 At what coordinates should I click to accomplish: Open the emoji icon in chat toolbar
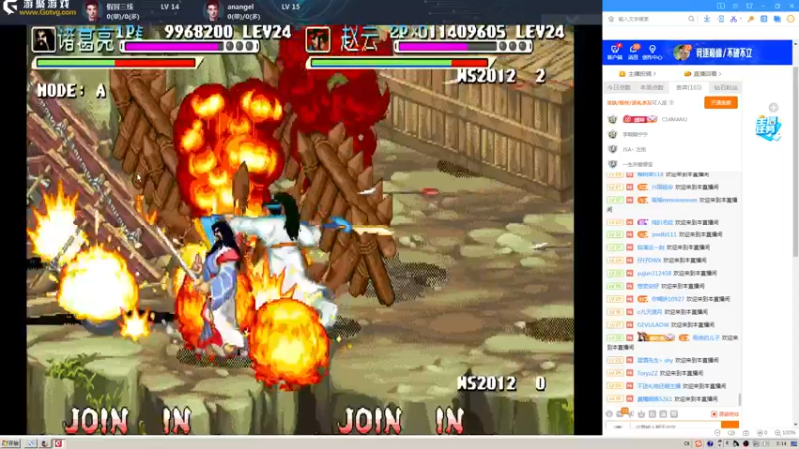(610, 414)
